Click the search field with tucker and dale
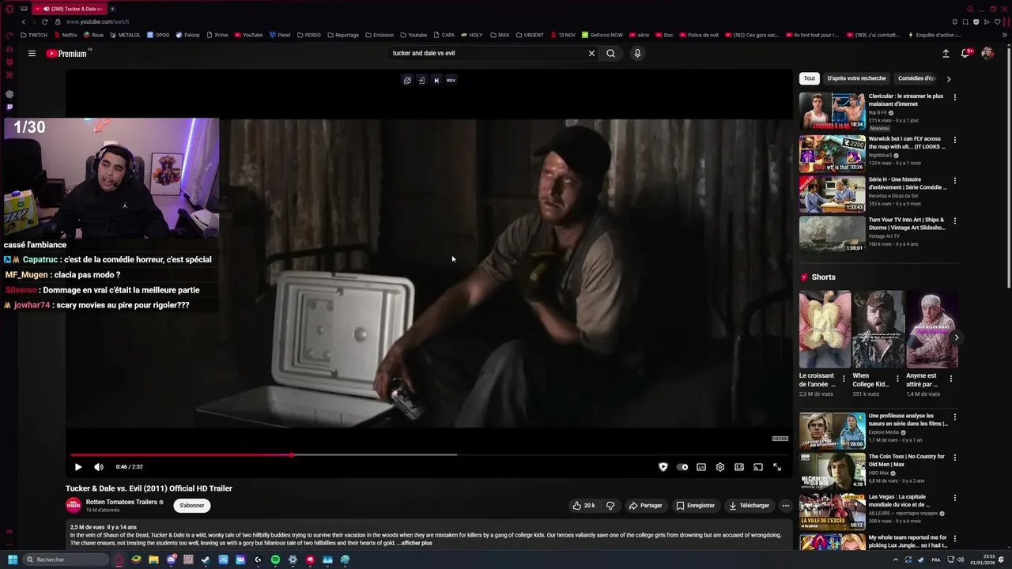1012x569 pixels. coord(486,54)
